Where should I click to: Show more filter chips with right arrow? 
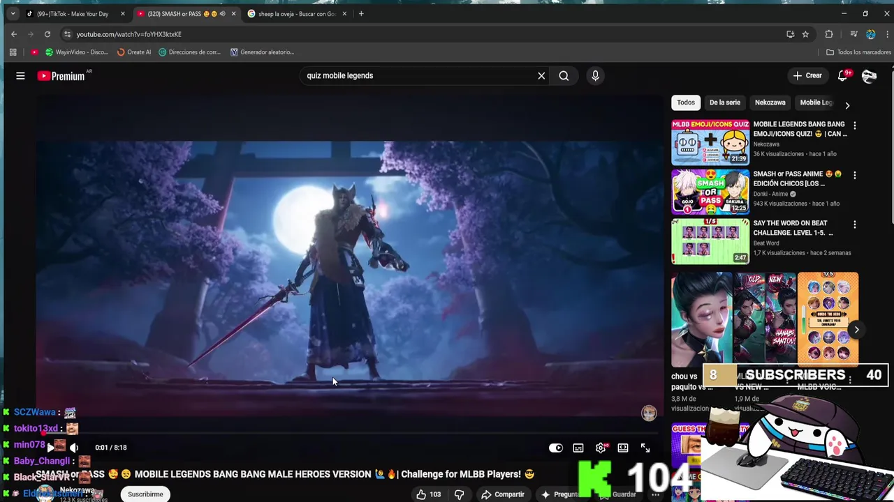pos(847,105)
